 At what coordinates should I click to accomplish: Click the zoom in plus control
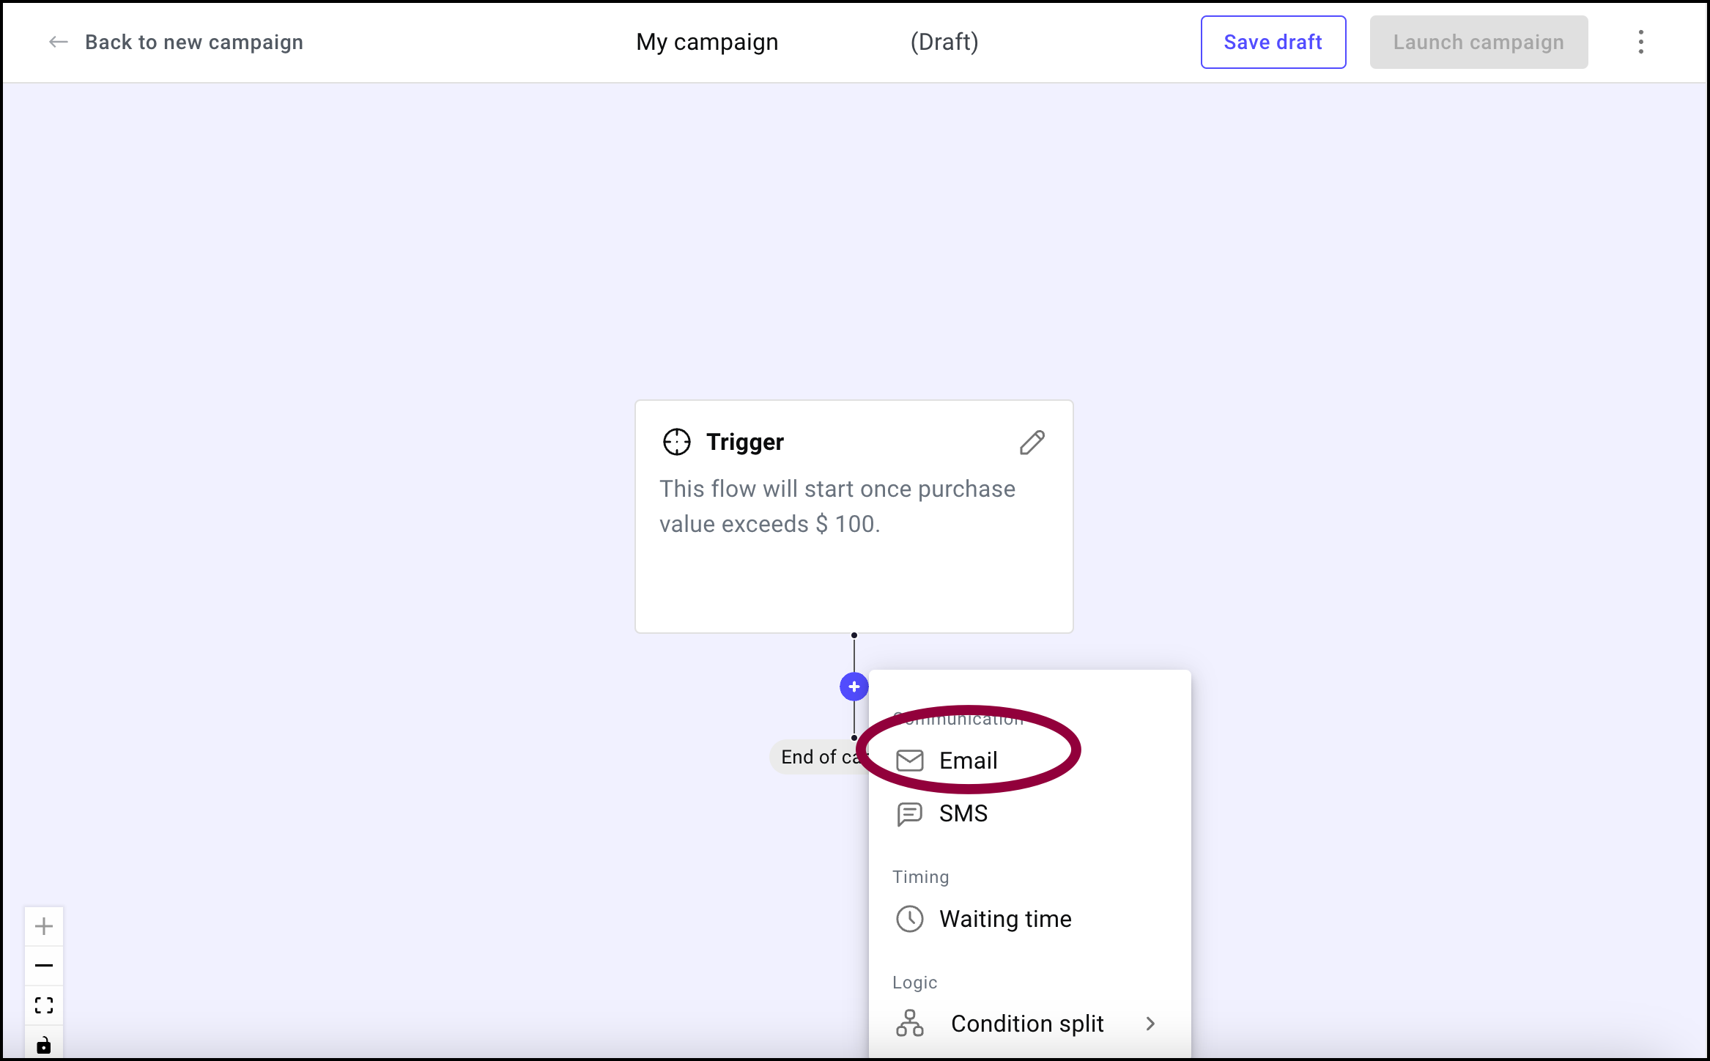[x=44, y=925]
